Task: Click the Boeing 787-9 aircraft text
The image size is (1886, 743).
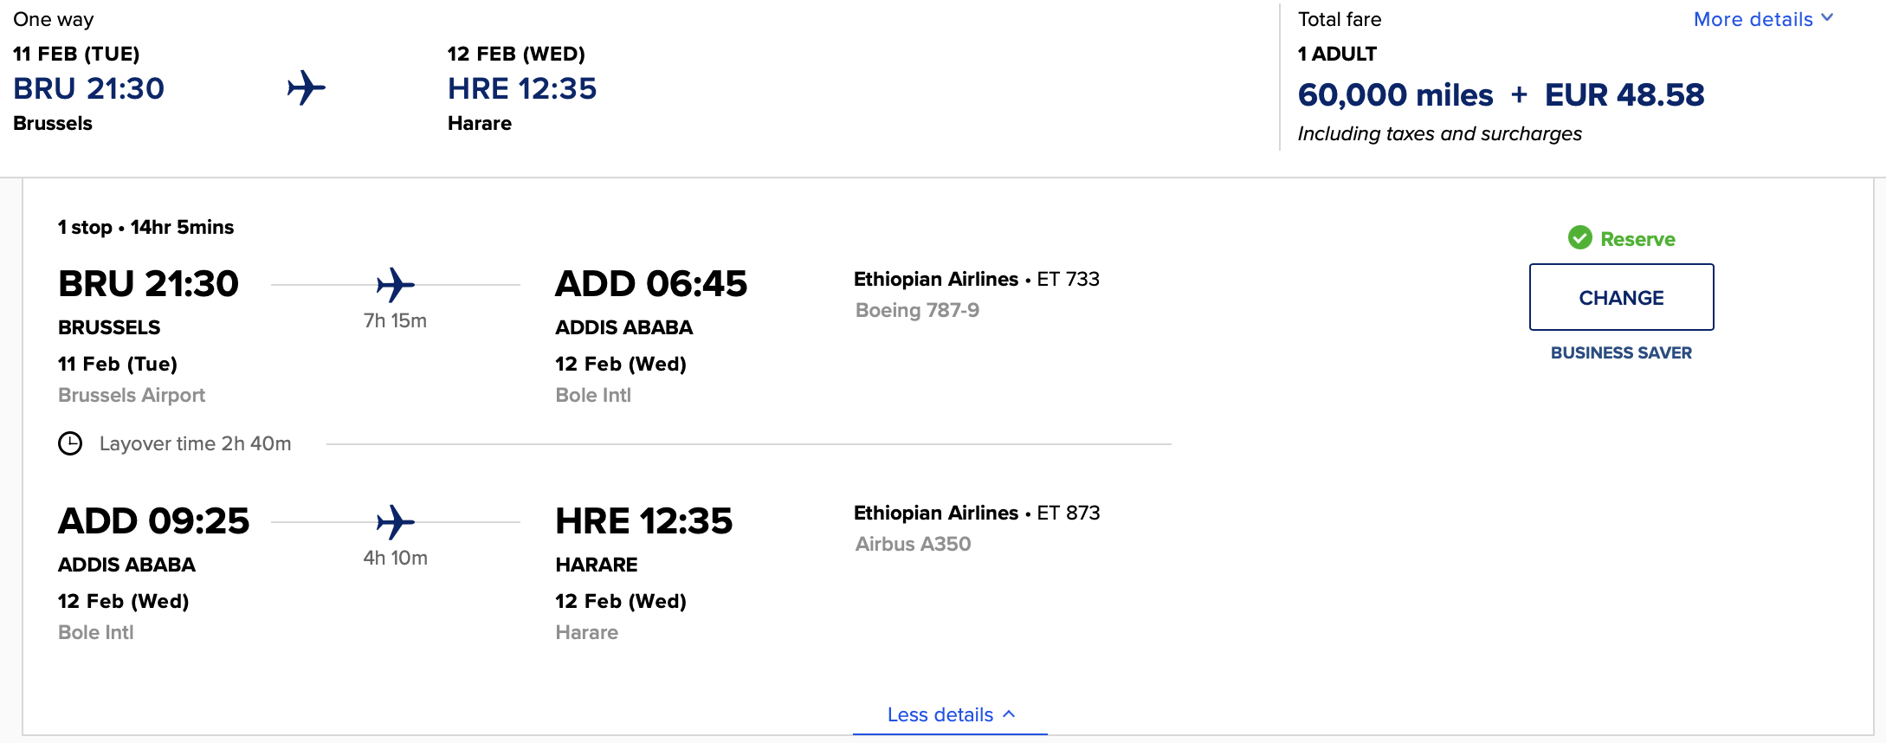Action: 917,310
